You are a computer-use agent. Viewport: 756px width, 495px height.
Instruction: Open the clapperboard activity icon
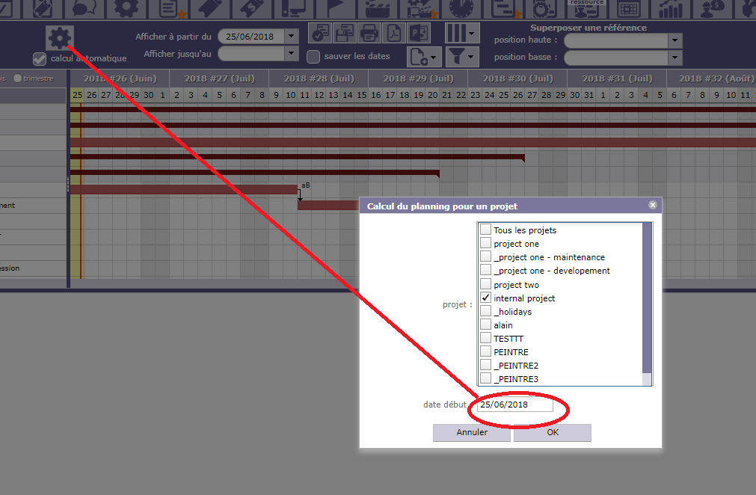pyautogui.click(x=377, y=8)
